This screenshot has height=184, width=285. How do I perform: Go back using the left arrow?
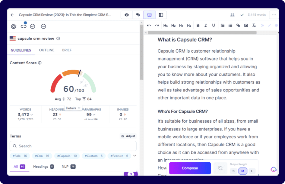pyautogui.click(x=12, y=15)
